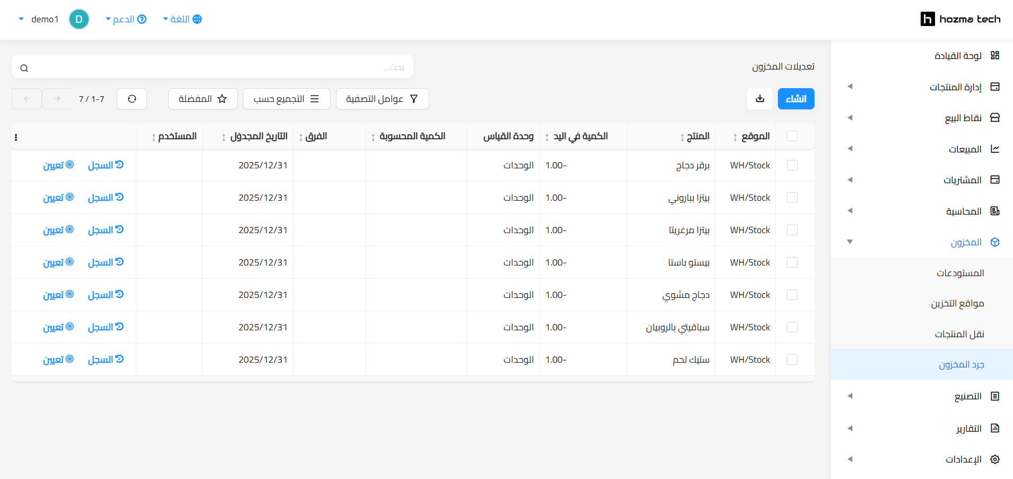Open the اللغة language dropdown
Screen dimensions: 1013x479
point(182,19)
